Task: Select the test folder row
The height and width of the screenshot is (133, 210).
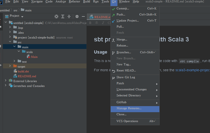Action: (44, 62)
